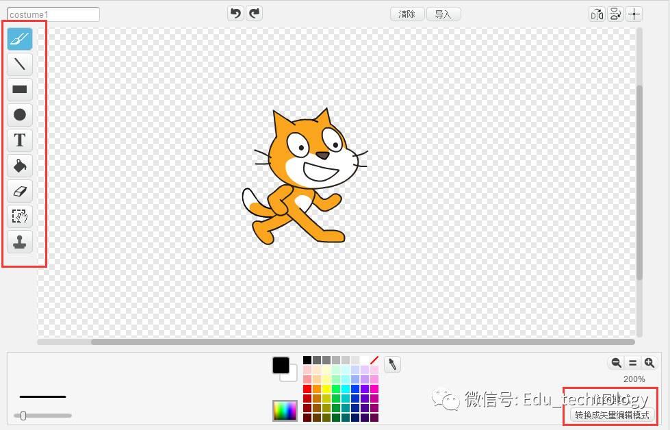This screenshot has width=670, height=430.
Task: Reset zoom with the equals button
Action: [x=633, y=363]
